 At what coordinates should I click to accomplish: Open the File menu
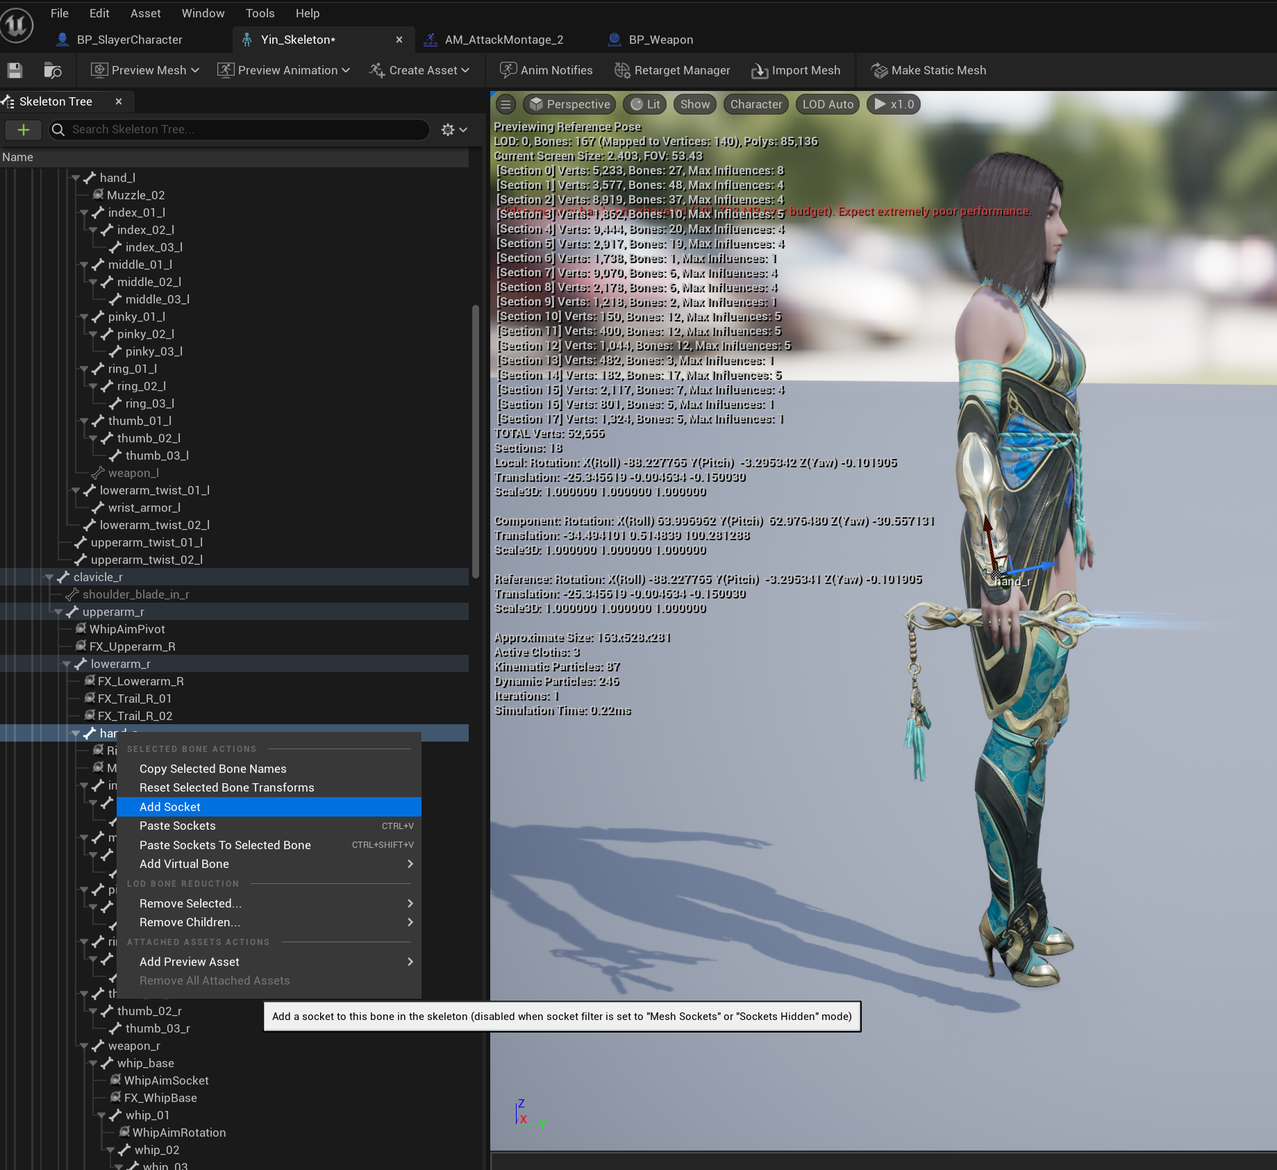point(60,13)
